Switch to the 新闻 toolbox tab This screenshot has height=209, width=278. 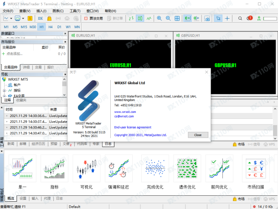[10, 144]
